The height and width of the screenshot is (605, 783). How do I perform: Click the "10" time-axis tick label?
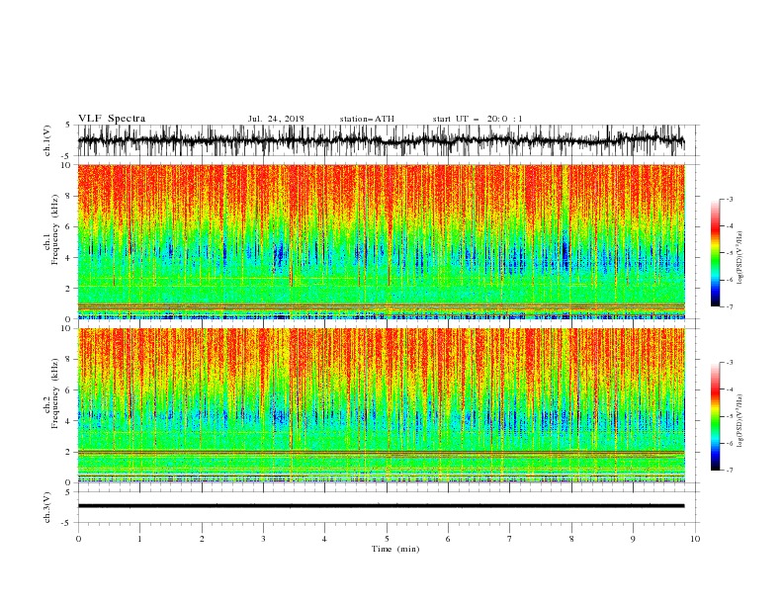pyautogui.click(x=695, y=539)
